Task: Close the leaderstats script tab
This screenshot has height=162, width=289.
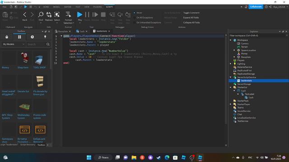Action: click(x=109, y=31)
